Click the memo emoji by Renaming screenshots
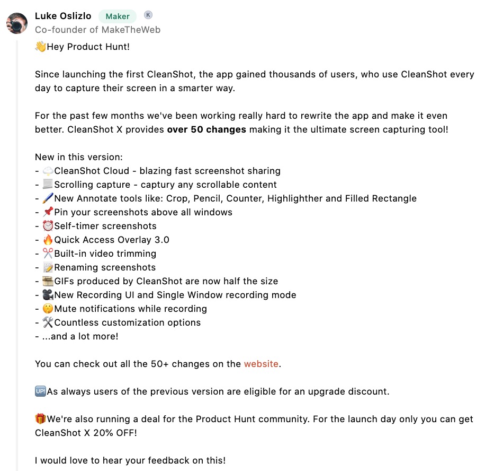The width and height of the screenshot is (485, 471). click(48, 267)
